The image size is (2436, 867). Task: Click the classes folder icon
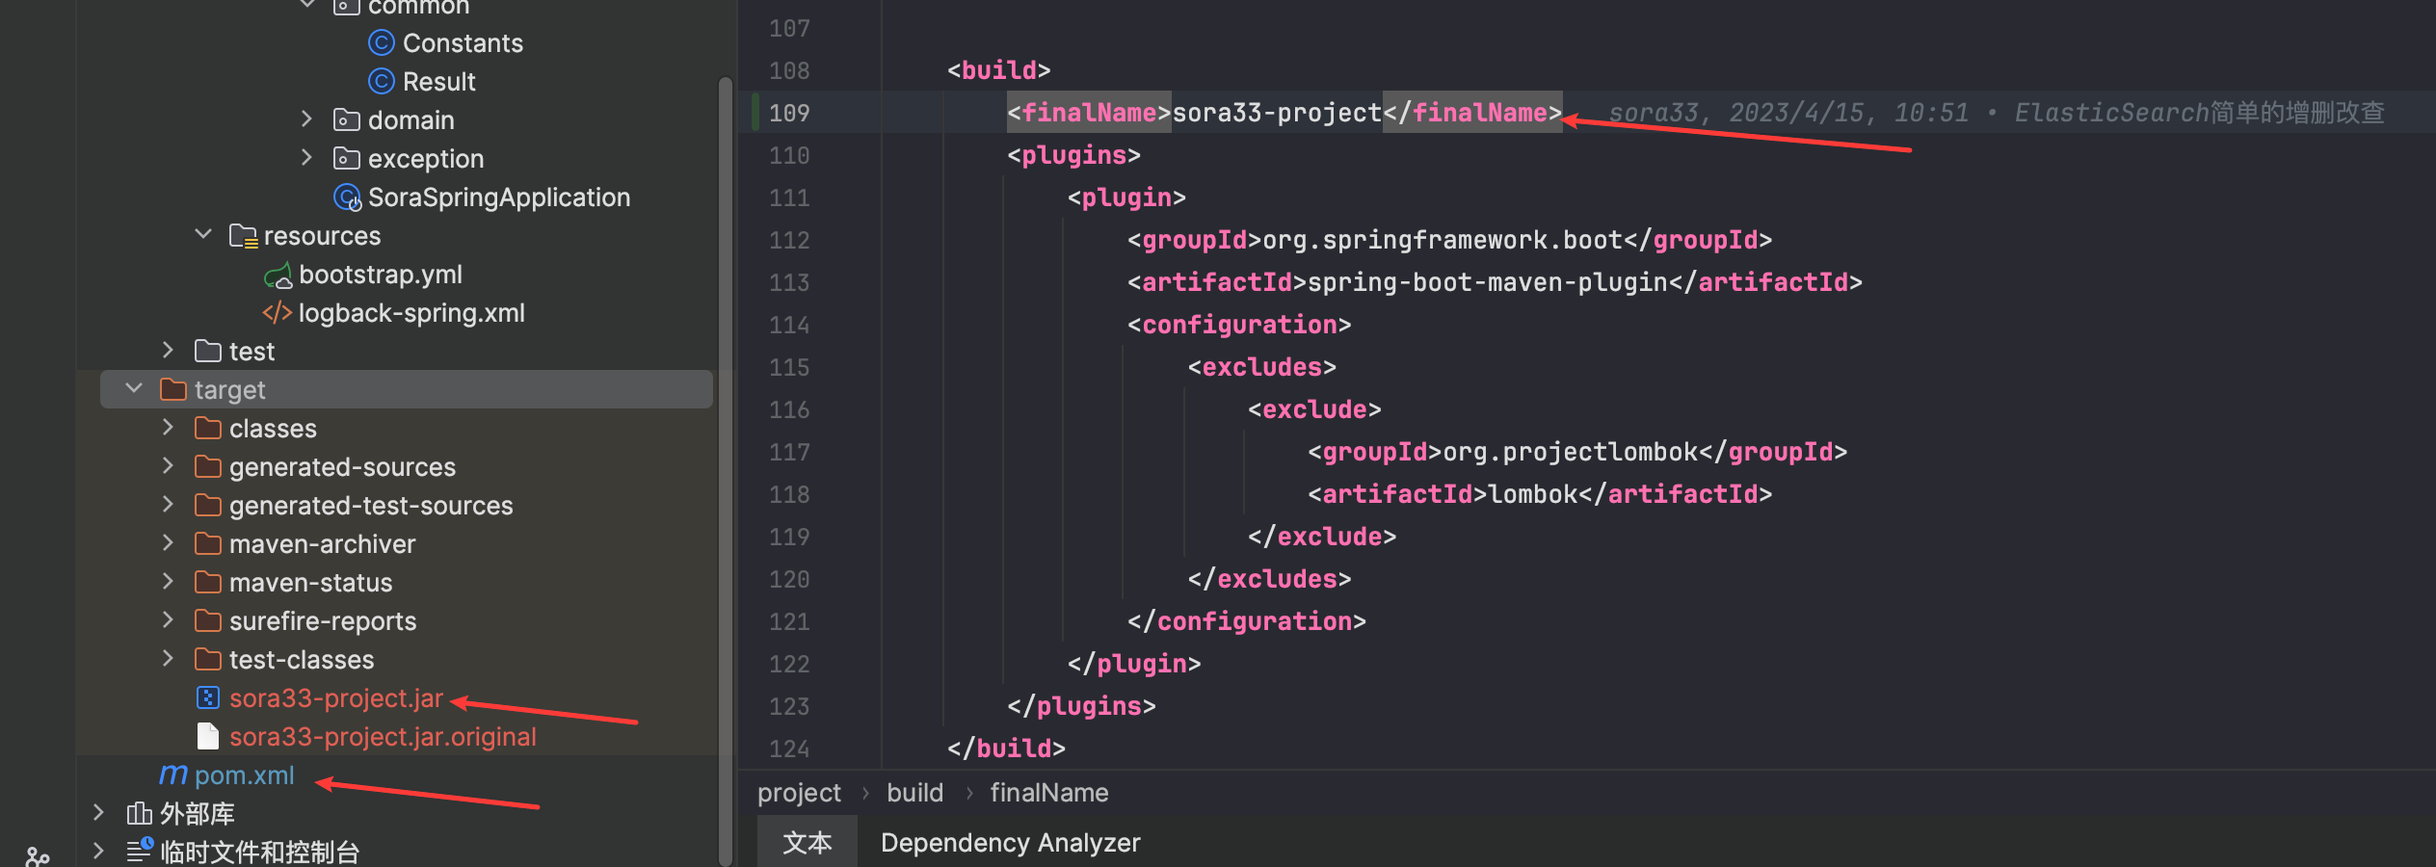[x=207, y=428]
